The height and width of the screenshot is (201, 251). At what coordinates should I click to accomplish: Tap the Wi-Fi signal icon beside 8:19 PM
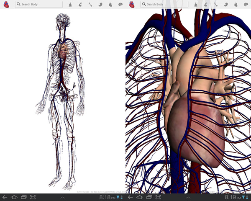(x=243, y=197)
